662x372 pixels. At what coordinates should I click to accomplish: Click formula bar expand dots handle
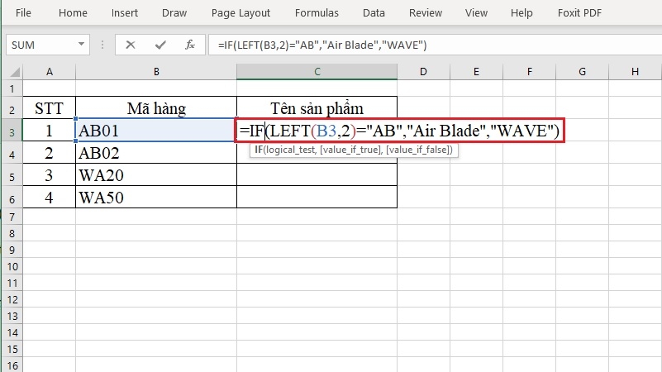pyautogui.click(x=102, y=45)
